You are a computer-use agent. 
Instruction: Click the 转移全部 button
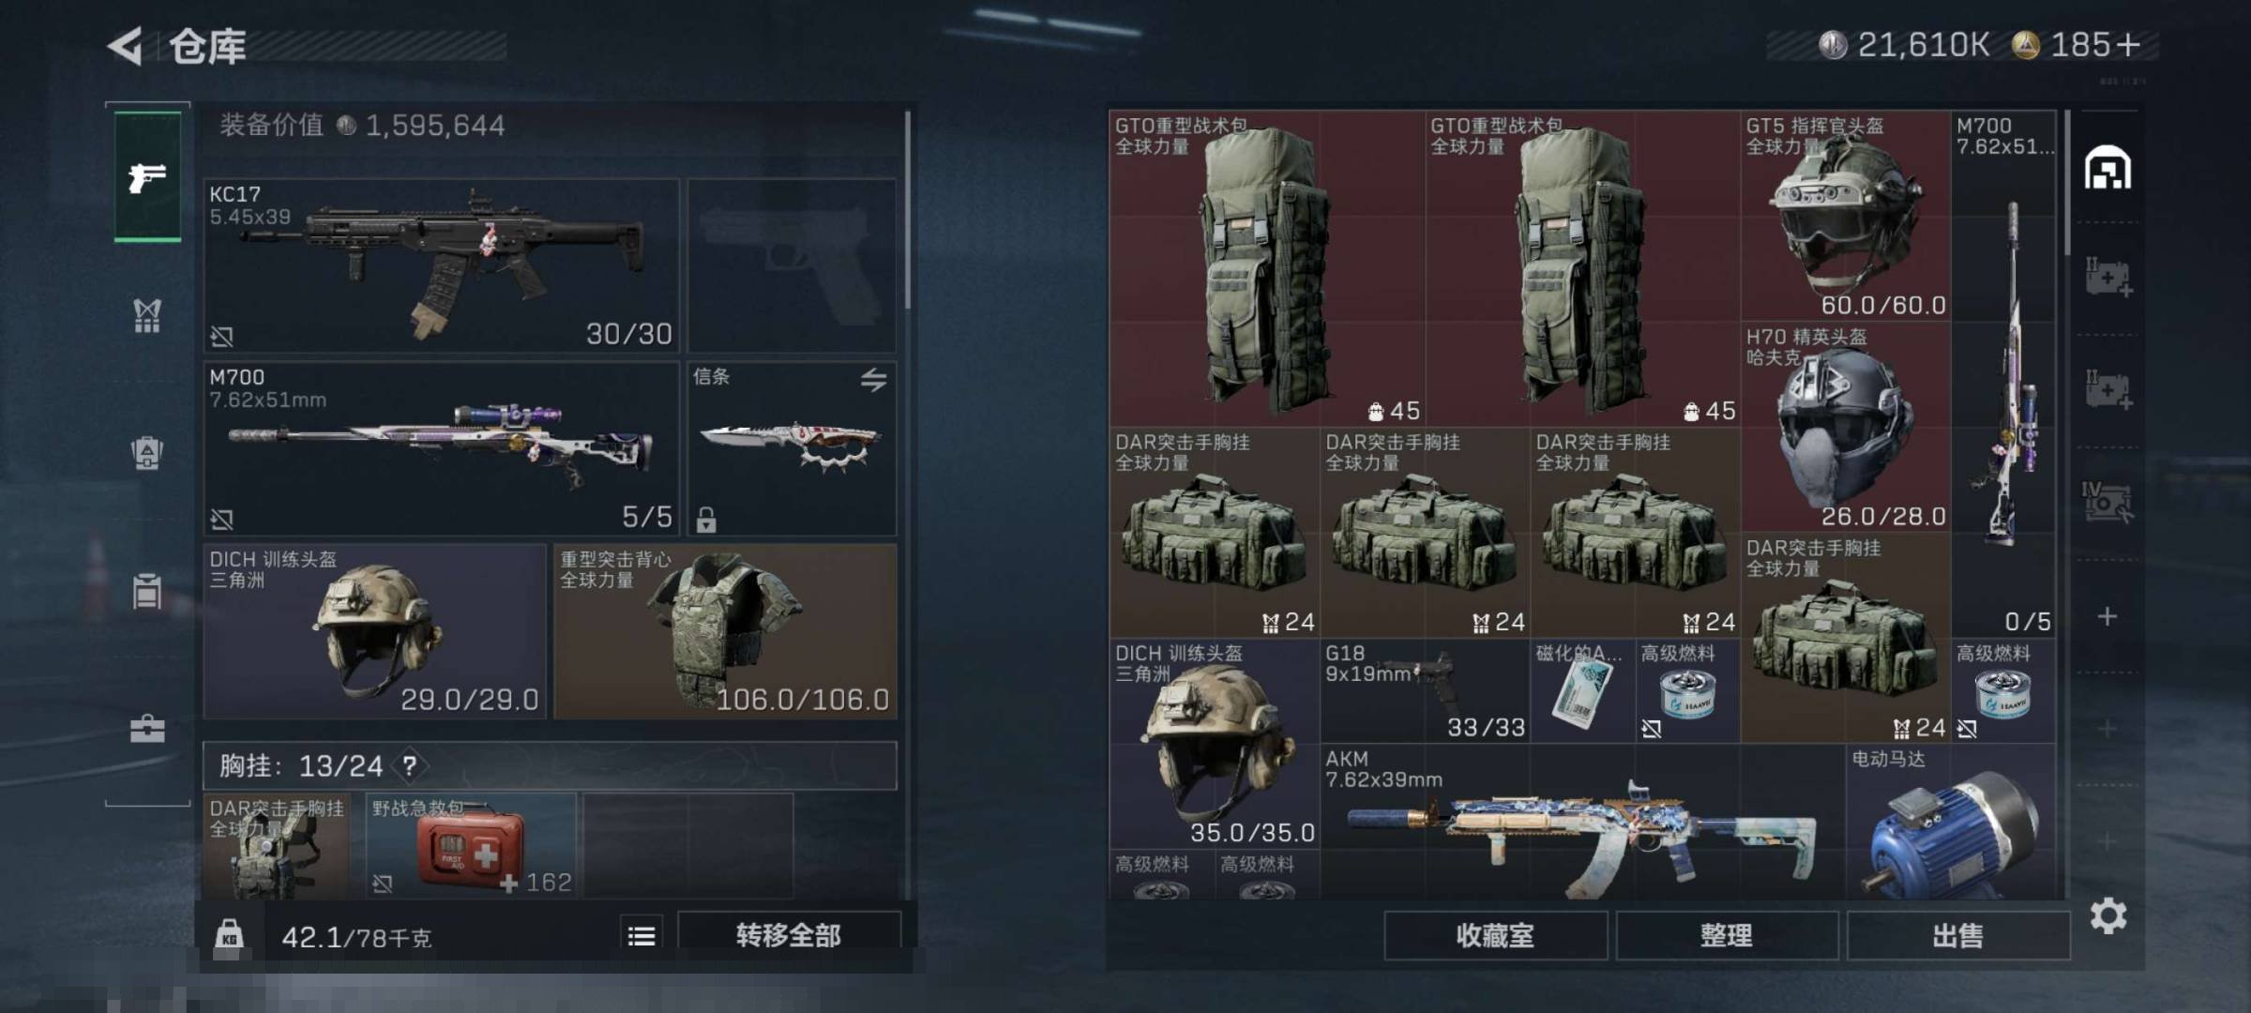pos(789,934)
